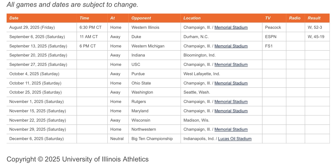Select the Peacock TV cell
336x164 pixels.
pyautogui.click(x=273, y=28)
